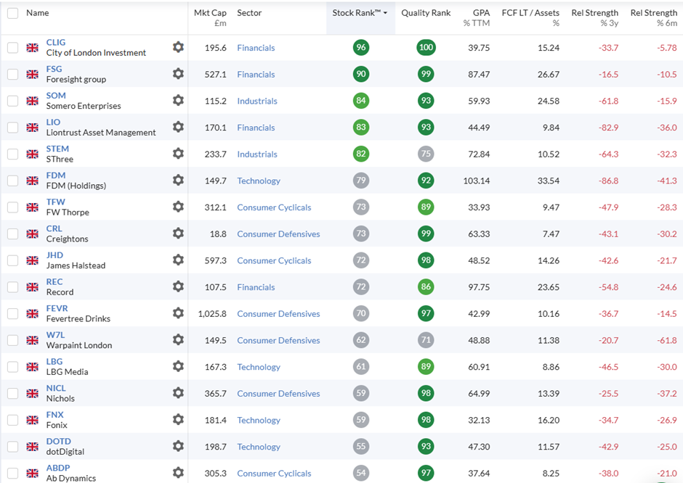The width and height of the screenshot is (683, 483).
Task: Click the gear icon for Nichols
Action: pyautogui.click(x=178, y=392)
